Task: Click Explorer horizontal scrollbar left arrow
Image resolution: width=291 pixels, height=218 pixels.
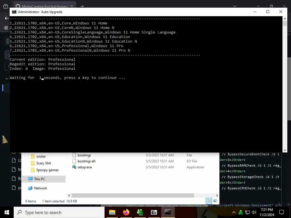Action: [x=69, y=195]
